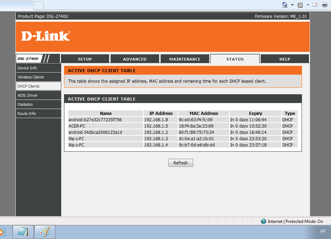Click the Refresh button
The height and width of the screenshot is (239, 331).
click(181, 163)
